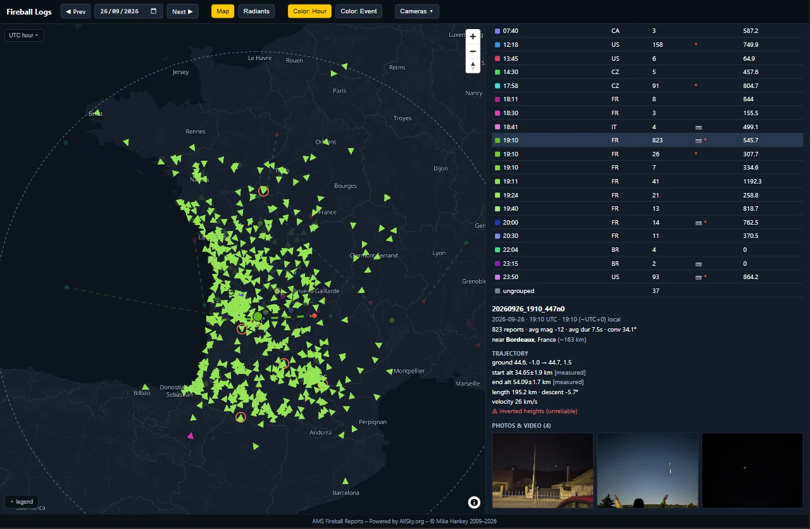This screenshot has height=529, width=810.
Task: Select the 22:04 BR event row
Action: click(647, 250)
